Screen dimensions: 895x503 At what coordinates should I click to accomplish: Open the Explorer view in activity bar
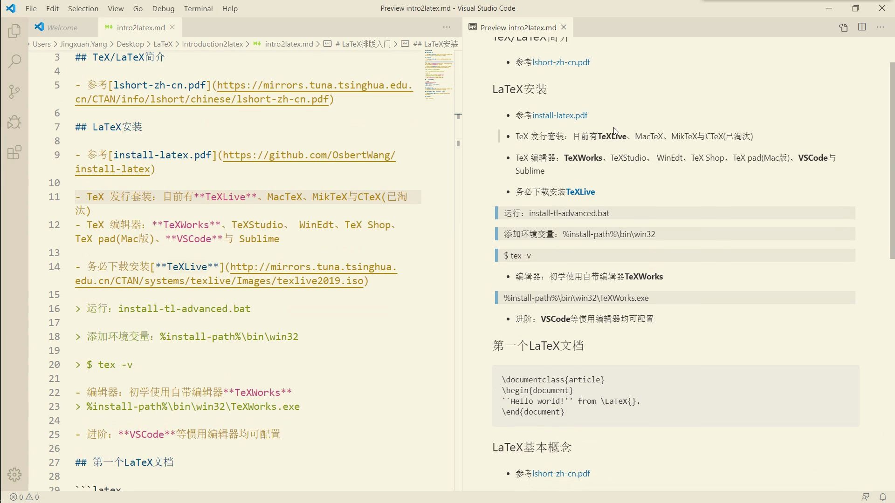[x=14, y=31]
